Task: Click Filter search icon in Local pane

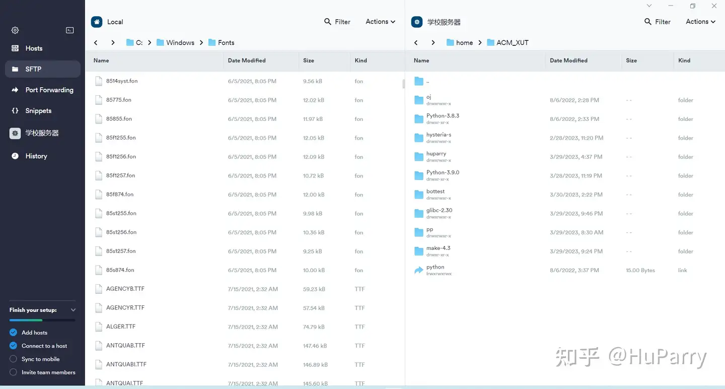Action: [328, 22]
